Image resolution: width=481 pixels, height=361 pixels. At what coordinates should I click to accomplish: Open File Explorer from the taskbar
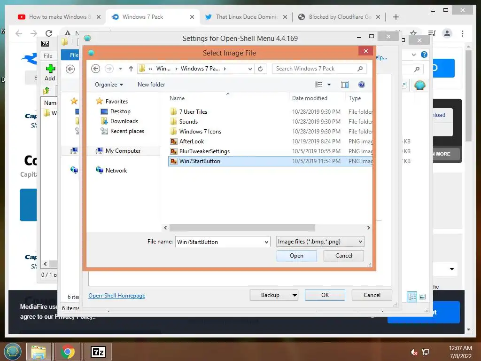39,352
